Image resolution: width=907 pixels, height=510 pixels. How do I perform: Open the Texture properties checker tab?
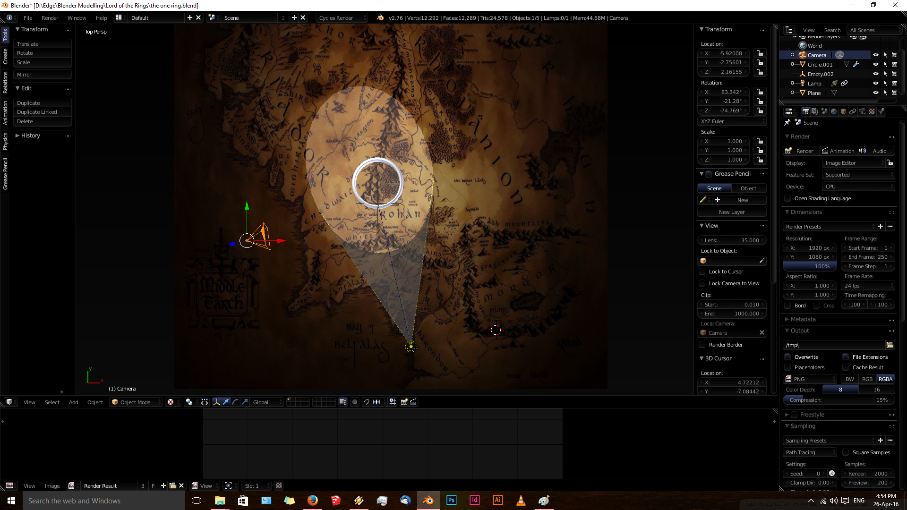[872, 111]
